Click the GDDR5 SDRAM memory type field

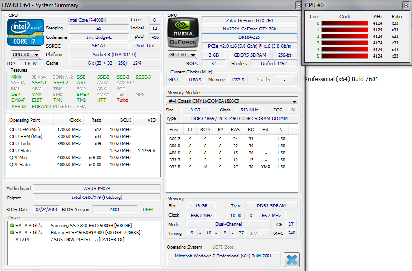[250, 55]
